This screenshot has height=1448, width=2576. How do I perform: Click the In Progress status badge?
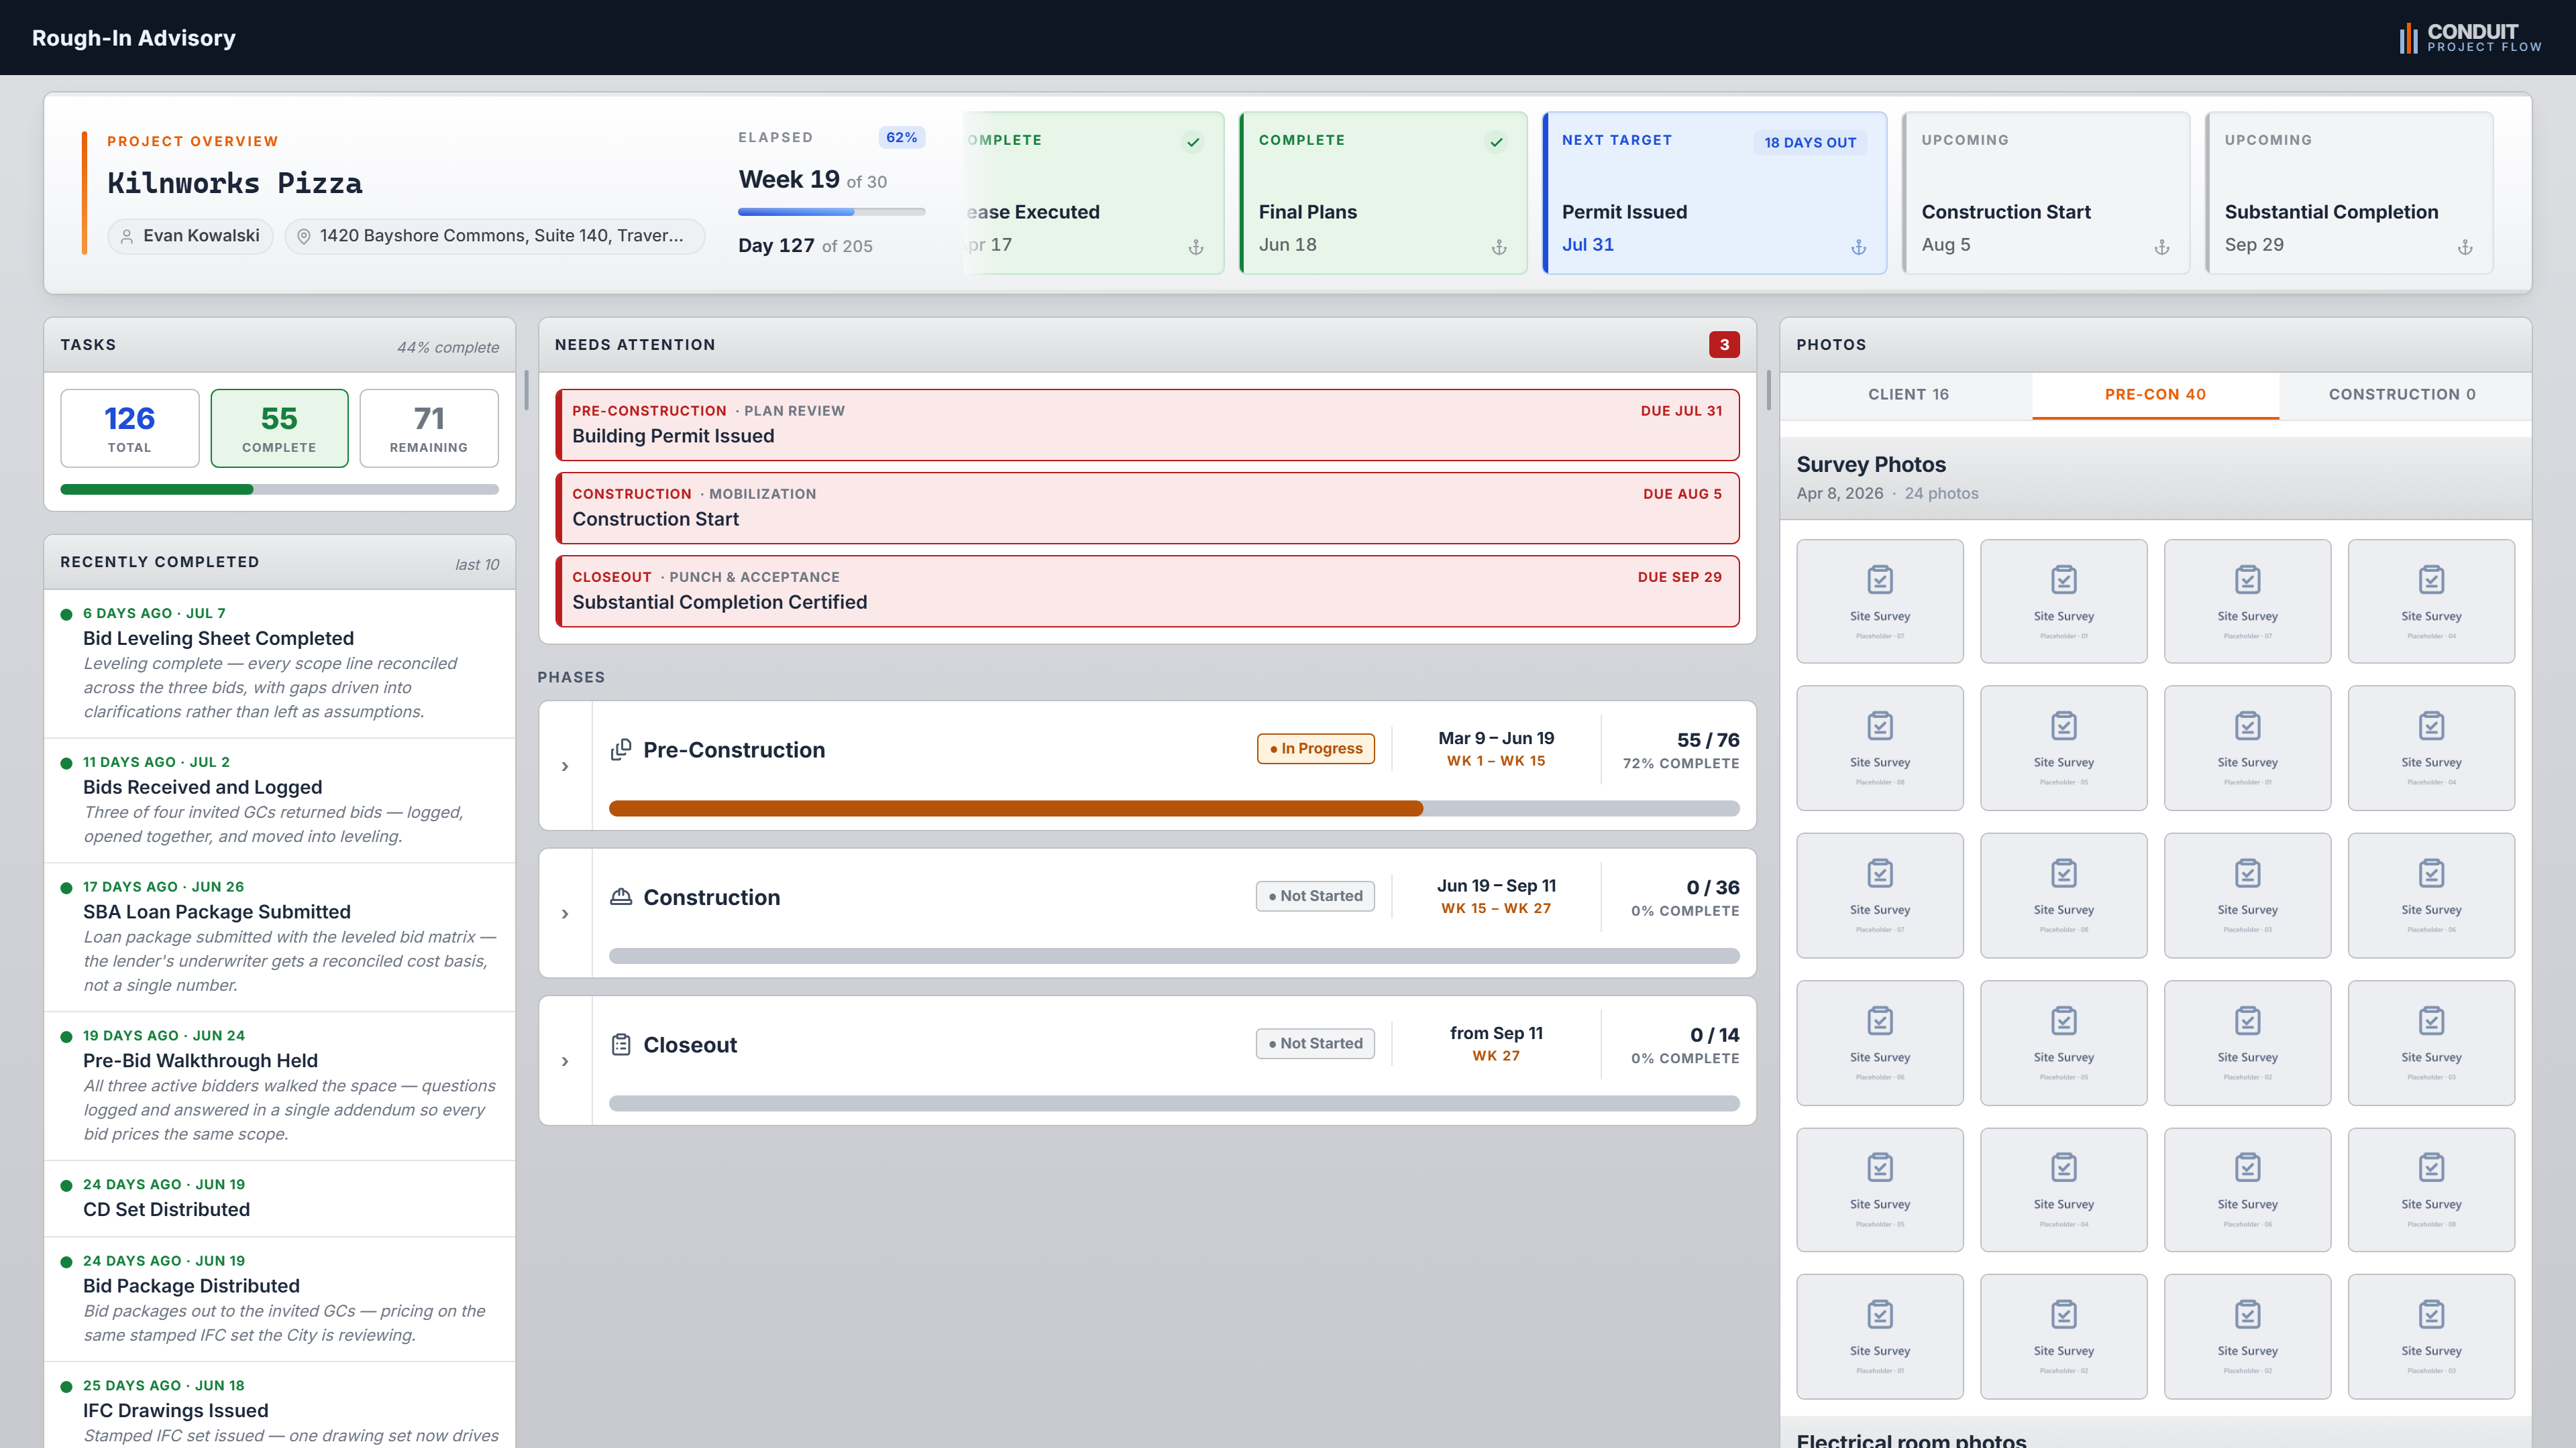pos(1315,749)
